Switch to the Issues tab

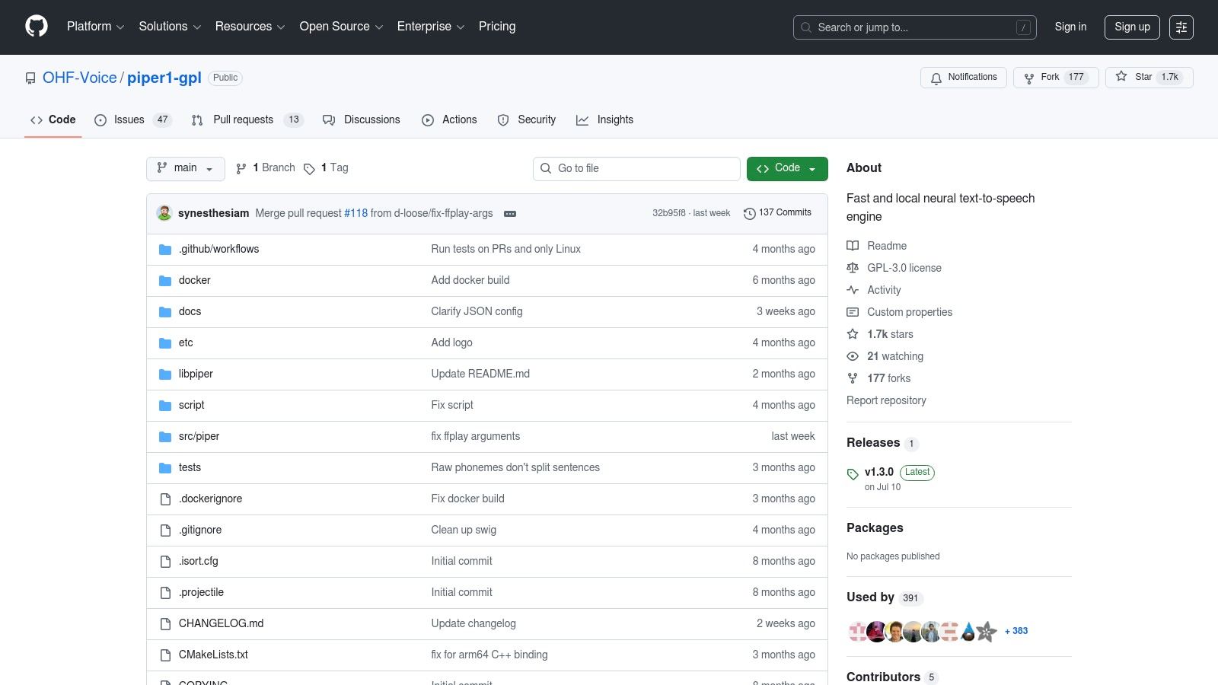[x=129, y=120]
